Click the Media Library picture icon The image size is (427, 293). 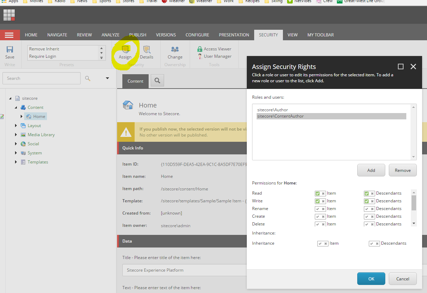click(23, 135)
